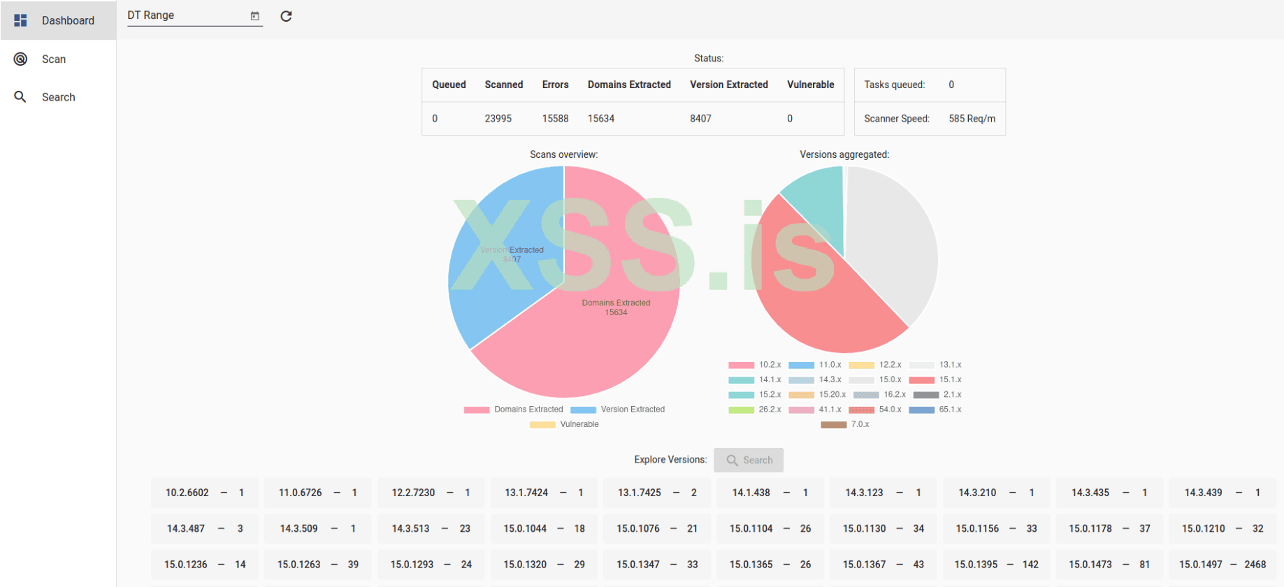Open the Search page from sidebar
1284x587 pixels.
(x=58, y=97)
